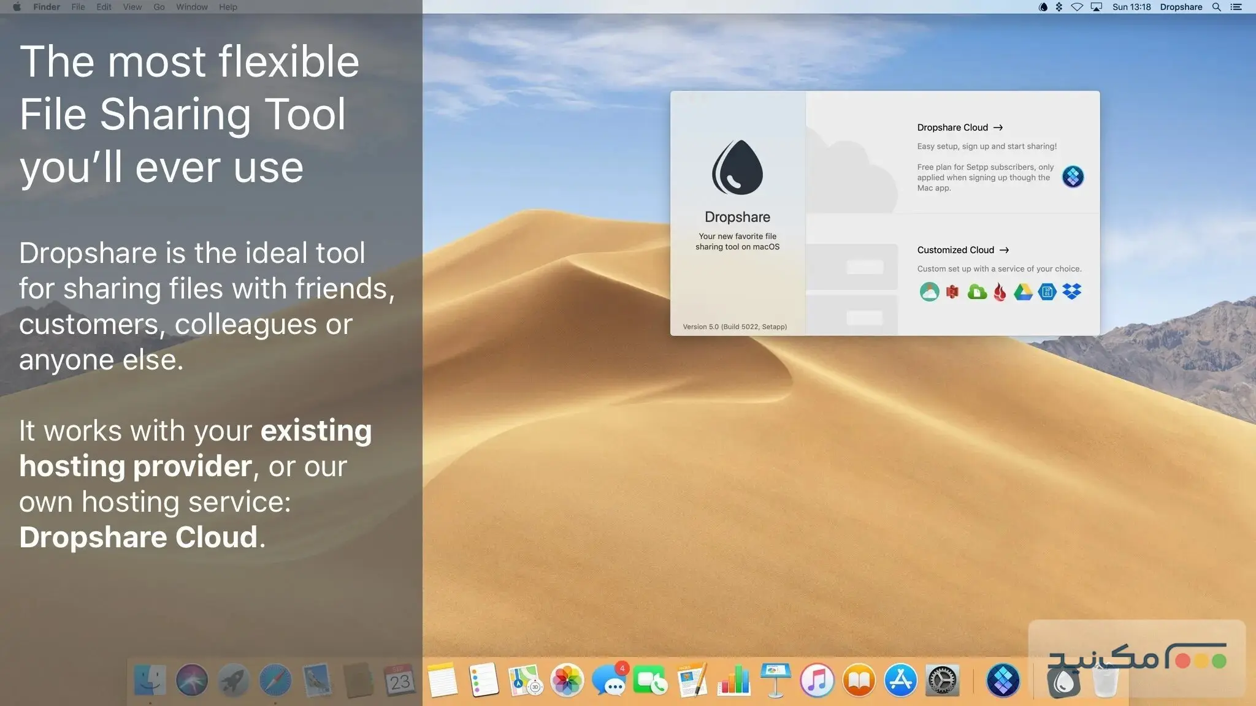Open Messages with the badge in the Dock

609,680
